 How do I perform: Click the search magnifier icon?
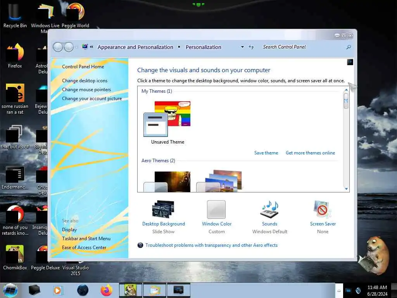[349, 47]
